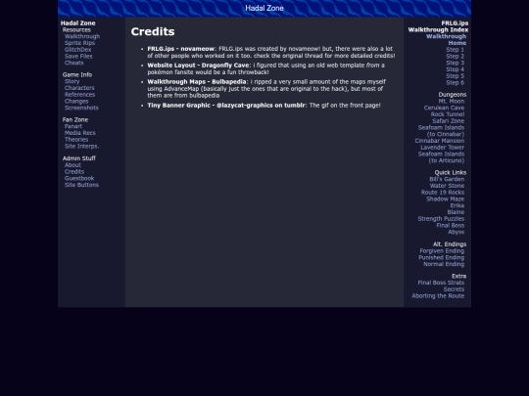This screenshot has width=529, height=396.
Task: Select 'Walkthrough Maps - Bulbapedia' credit text
Action: pos(197,82)
